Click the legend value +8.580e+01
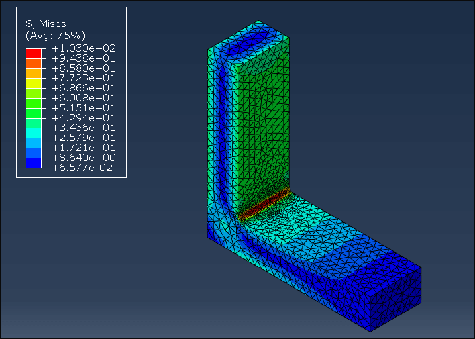 click(x=84, y=68)
